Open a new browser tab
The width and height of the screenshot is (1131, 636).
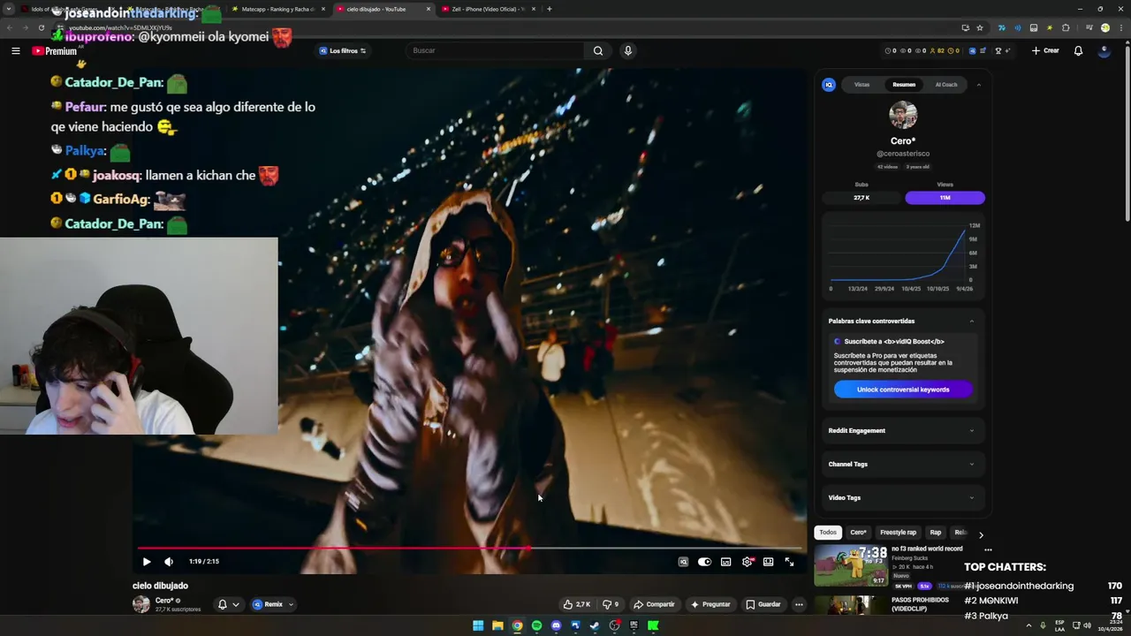point(550,9)
